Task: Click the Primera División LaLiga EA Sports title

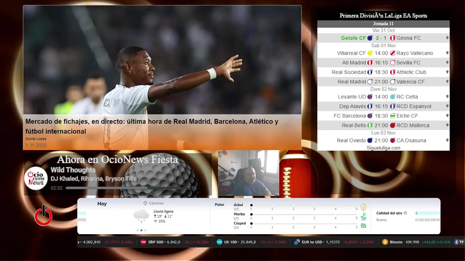Action: [x=383, y=16]
